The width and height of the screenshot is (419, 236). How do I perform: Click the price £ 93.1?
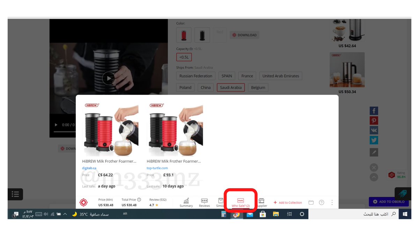pyautogui.click(x=168, y=175)
